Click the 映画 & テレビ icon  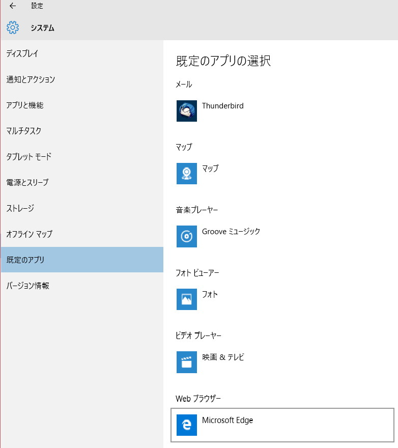pyautogui.click(x=187, y=362)
